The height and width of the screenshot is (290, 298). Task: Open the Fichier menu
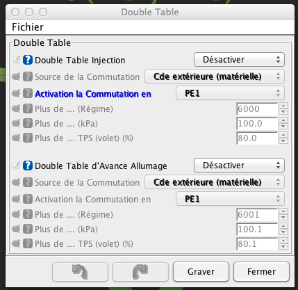point(28,27)
